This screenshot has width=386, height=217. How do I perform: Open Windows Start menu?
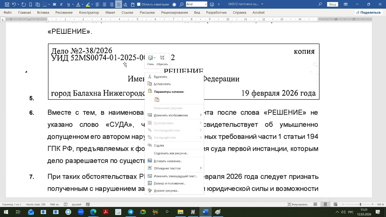click(x=6, y=212)
